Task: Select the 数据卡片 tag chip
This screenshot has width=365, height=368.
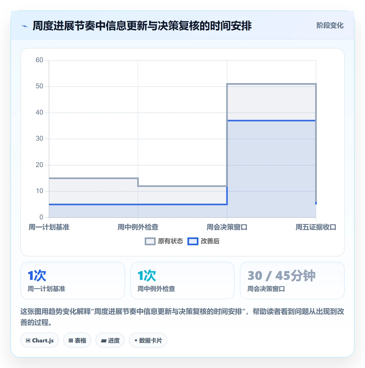Action: click(148, 340)
